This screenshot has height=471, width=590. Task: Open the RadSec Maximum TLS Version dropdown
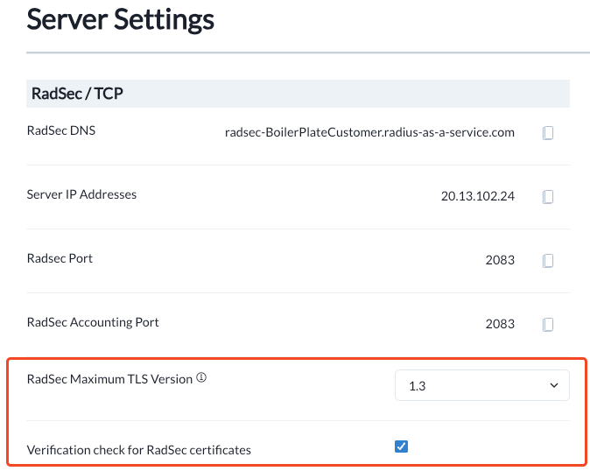point(481,386)
